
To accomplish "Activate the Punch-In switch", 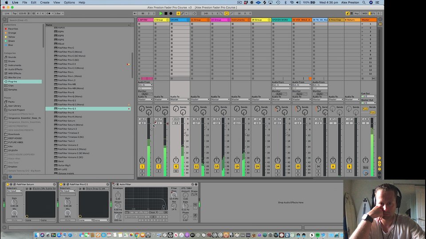I will tap(222, 13).
